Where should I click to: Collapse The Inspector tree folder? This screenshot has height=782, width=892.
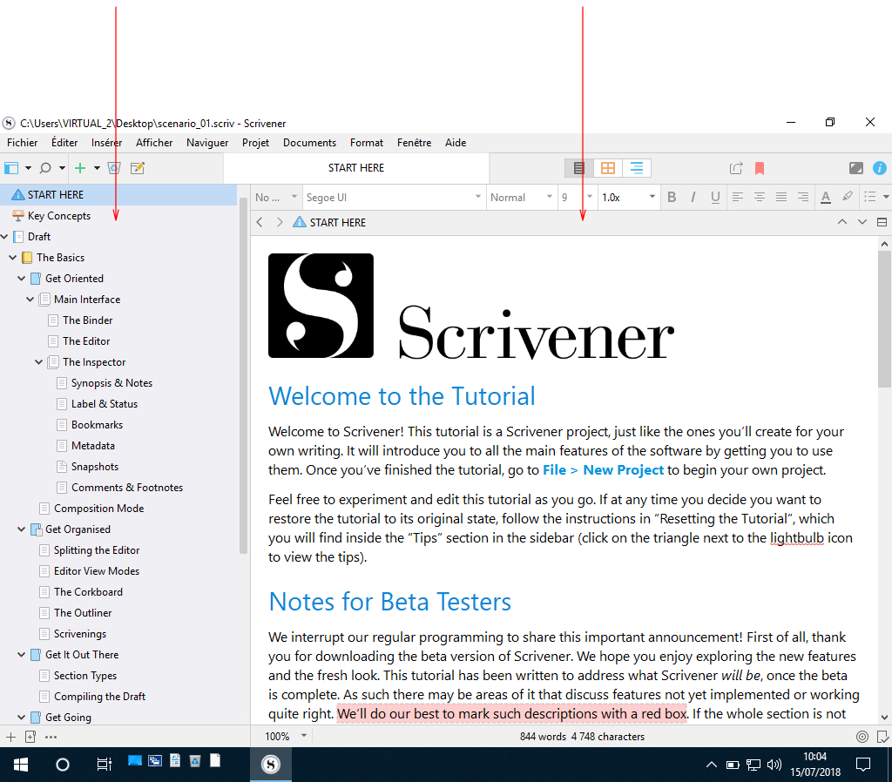coord(38,361)
